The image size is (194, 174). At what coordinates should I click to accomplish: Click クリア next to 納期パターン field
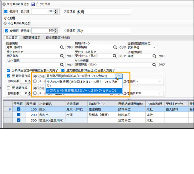[x=123, y=47]
